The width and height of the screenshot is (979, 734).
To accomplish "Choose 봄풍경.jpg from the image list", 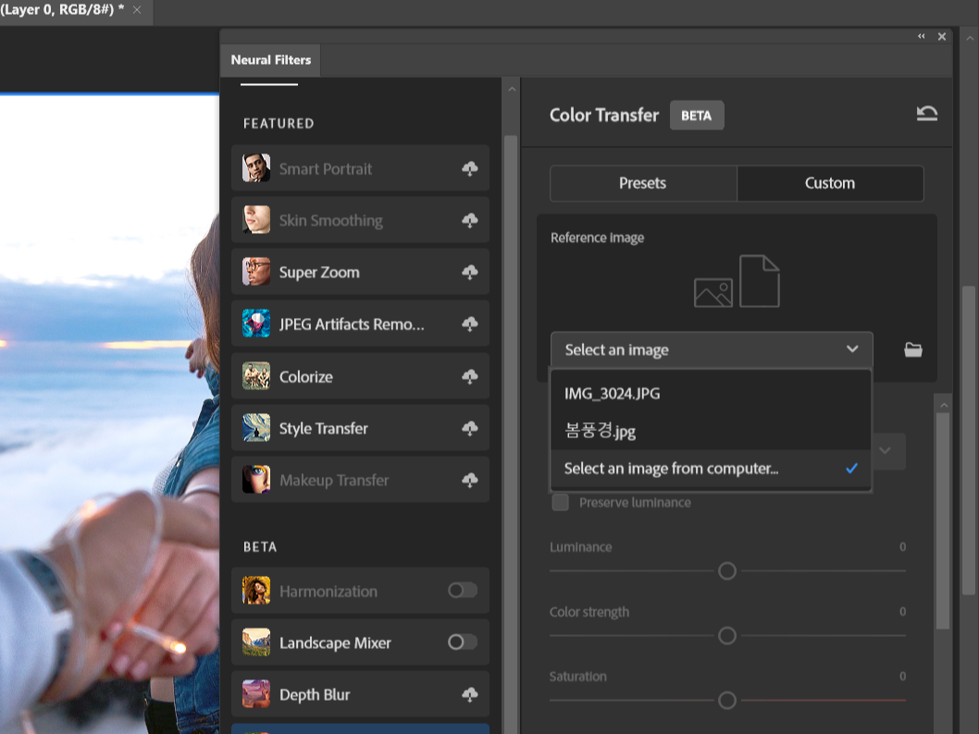I will (x=711, y=431).
